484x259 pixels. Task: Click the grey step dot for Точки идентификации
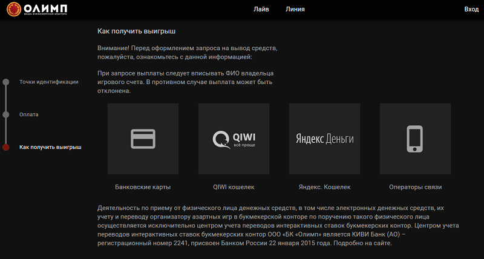(x=5, y=82)
